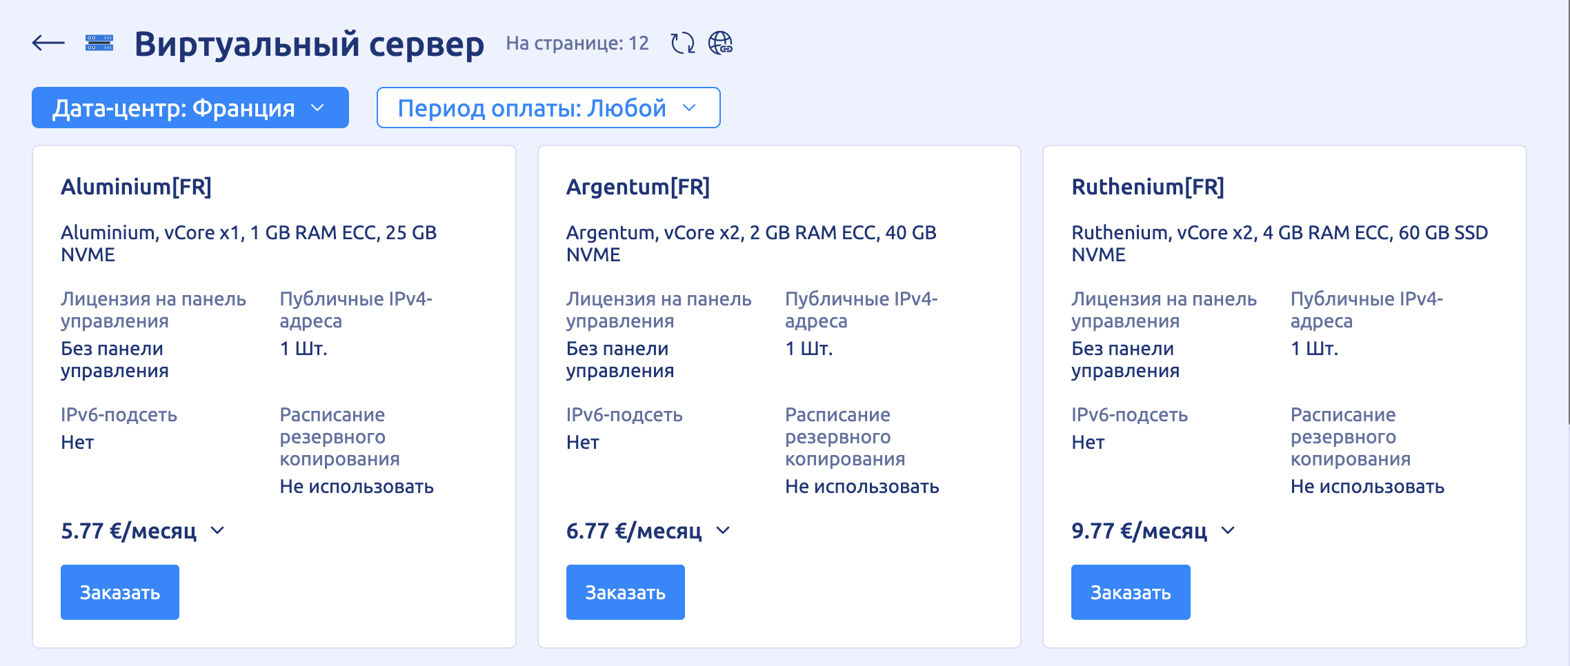Click the globe link icon in the header
Image resolution: width=1570 pixels, height=666 pixels.
click(721, 43)
